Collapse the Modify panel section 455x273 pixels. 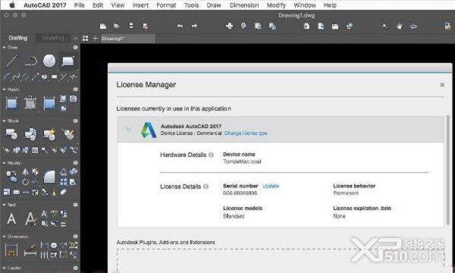(4, 163)
